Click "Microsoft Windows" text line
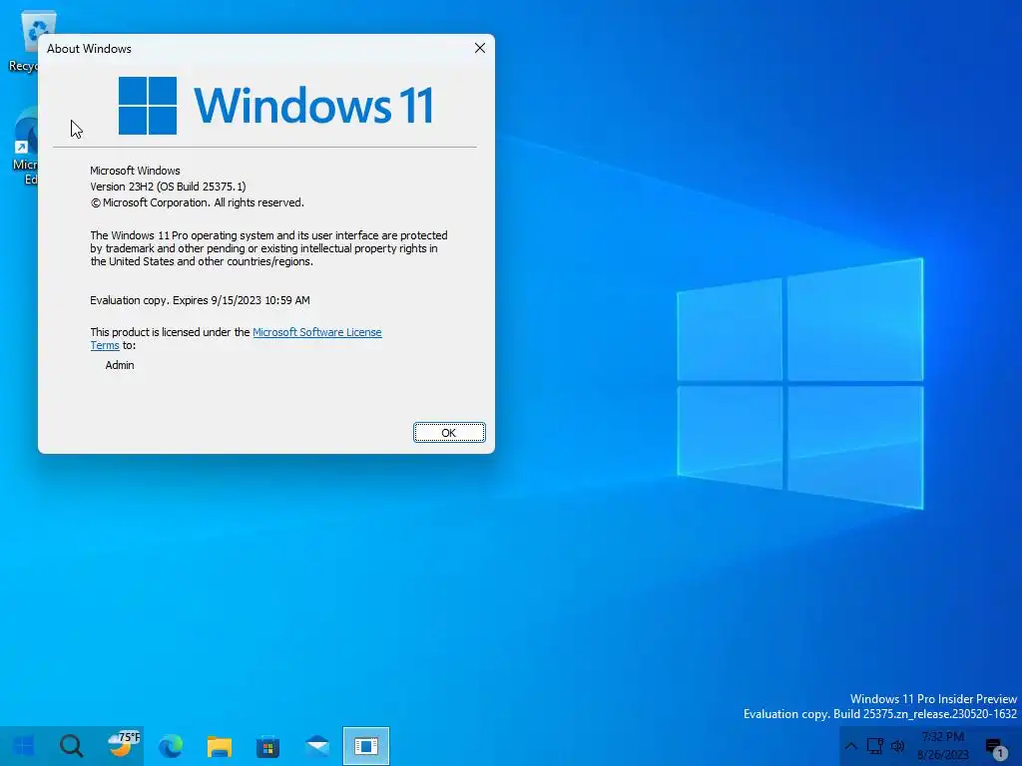This screenshot has height=766, width=1022. coord(135,171)
